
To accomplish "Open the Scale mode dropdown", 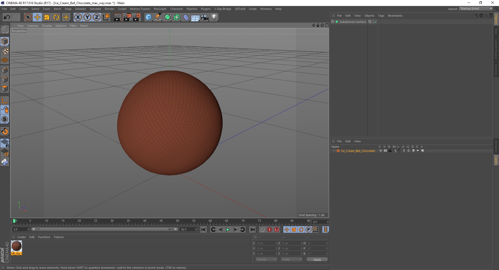I will pos(291,259).
